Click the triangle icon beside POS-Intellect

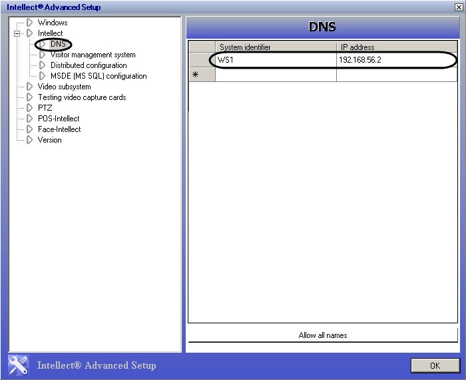click(29, 119)
